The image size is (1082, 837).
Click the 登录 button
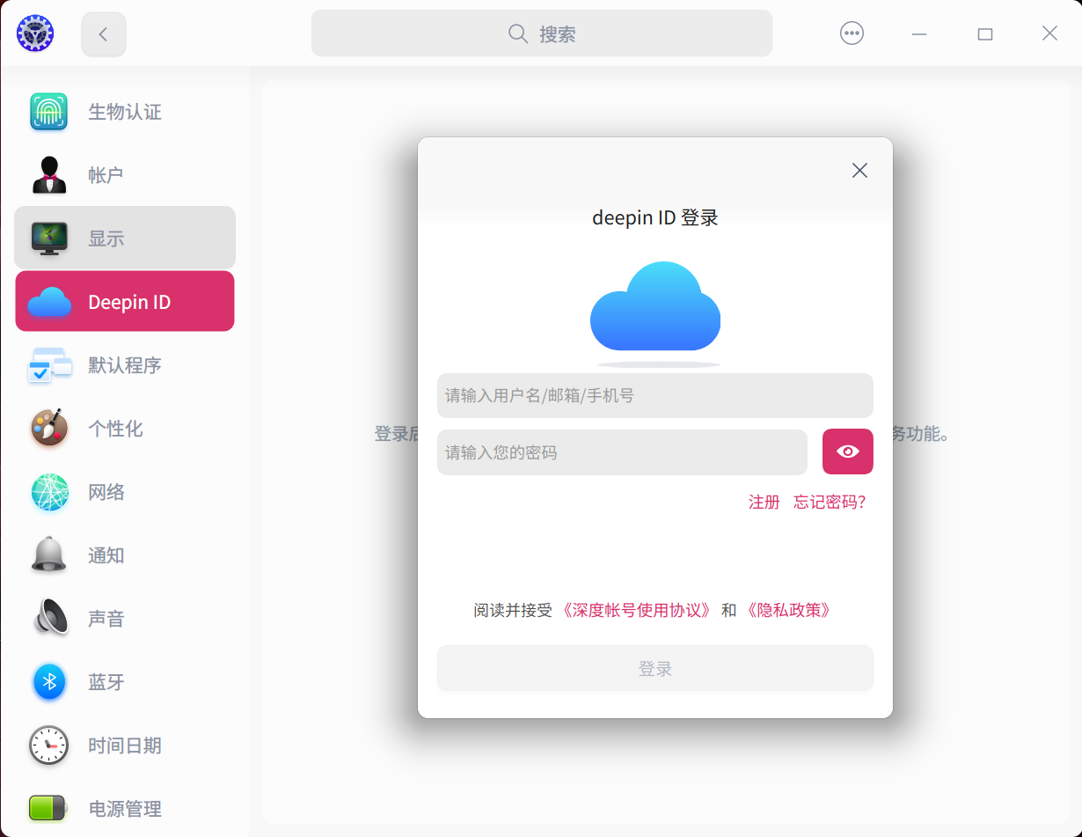[x=655, y=669]
